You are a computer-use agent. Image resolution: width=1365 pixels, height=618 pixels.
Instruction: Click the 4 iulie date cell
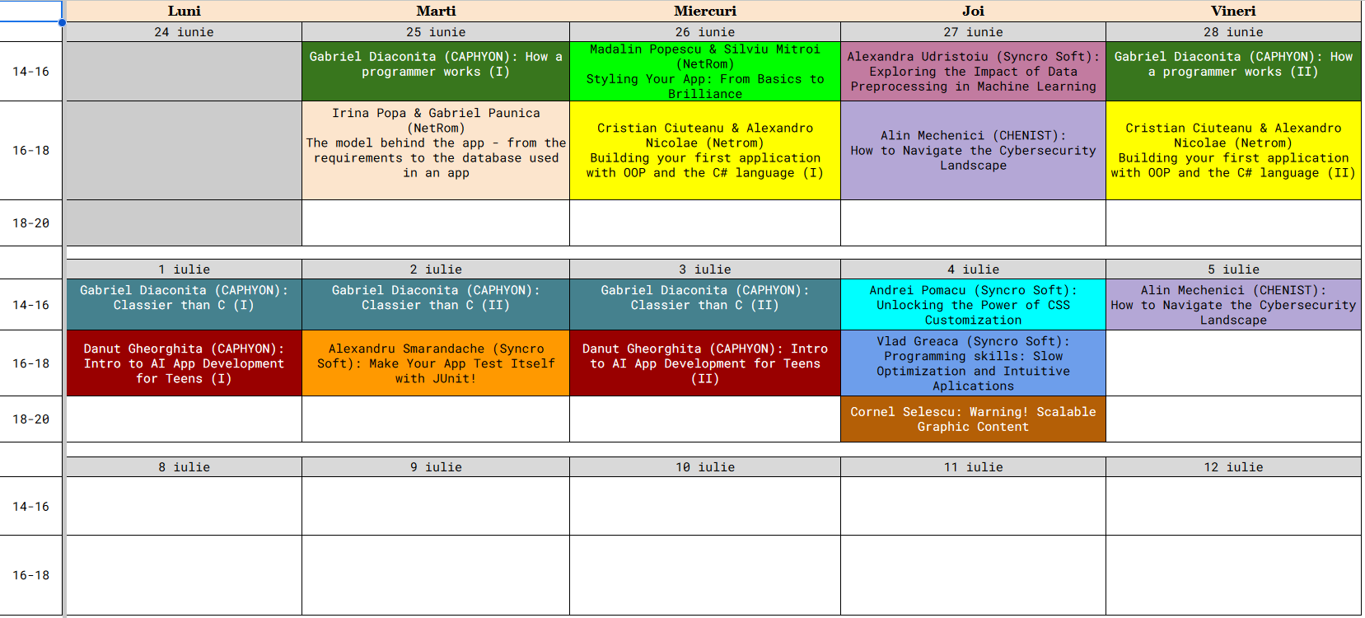[973, 269]
